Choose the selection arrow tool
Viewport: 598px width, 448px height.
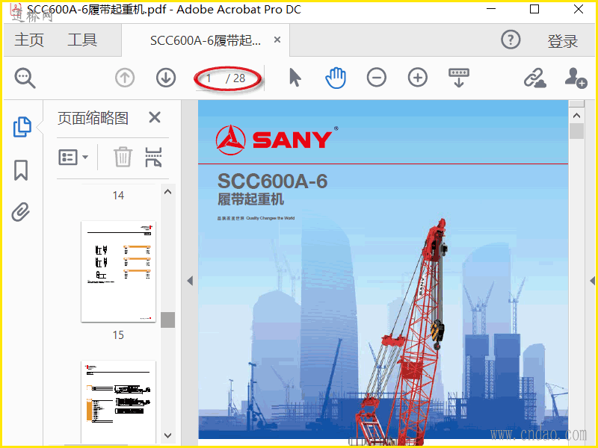click(x=295, y=78)
